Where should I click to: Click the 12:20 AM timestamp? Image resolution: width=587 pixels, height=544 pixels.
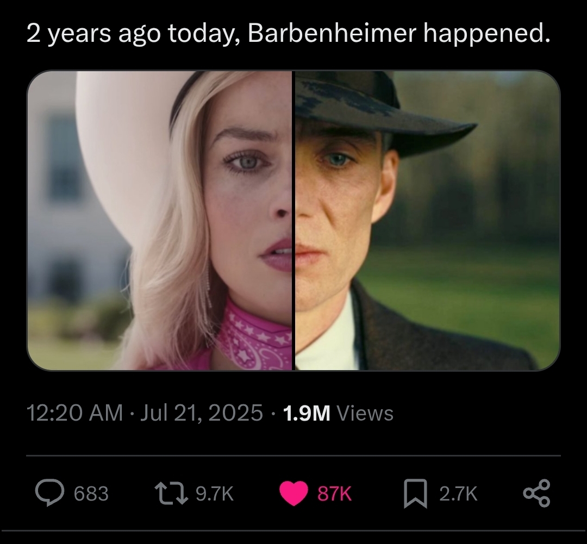[x=74, y=413]
